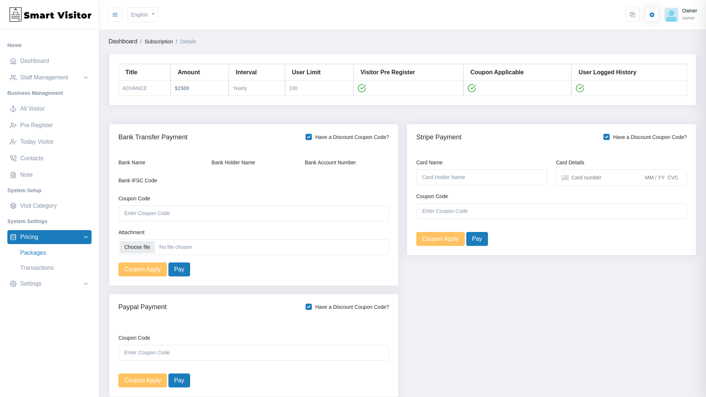Screen dimensions: 706x397
Task: Open Pre Register via its sidebar icon
Action: (x=13, y=125)
